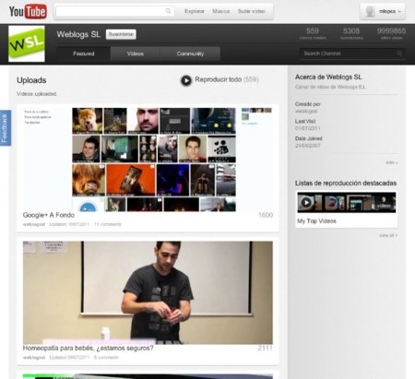Screen dimensions: 415x379
Task: Switch to the Featured tab
Action: pos(84,53)
